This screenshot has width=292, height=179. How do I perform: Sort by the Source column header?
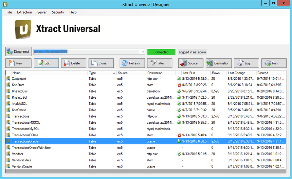pos(131,73)
